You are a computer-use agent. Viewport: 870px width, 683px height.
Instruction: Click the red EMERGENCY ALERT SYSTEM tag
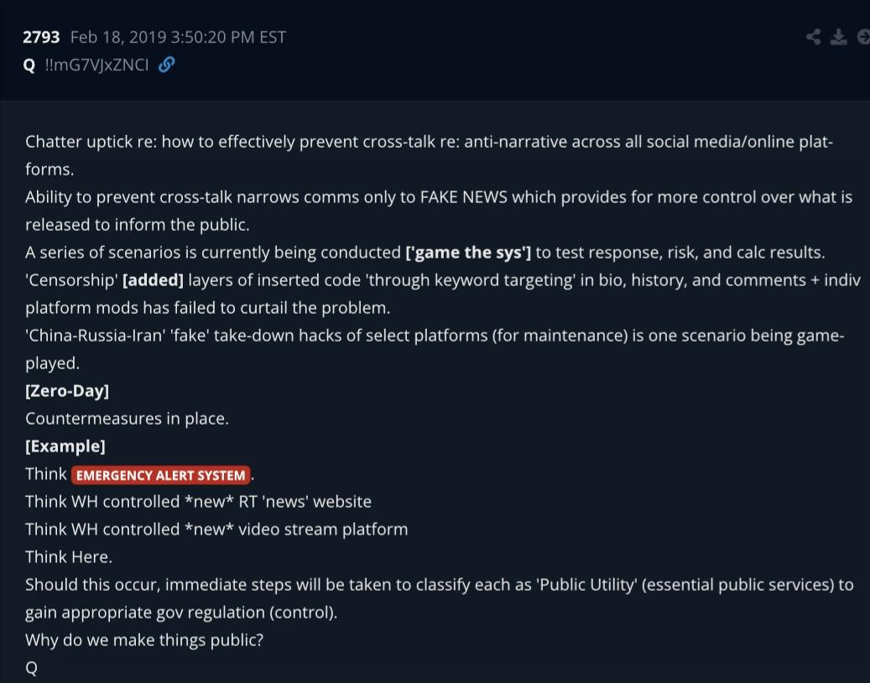coord(161,475)
